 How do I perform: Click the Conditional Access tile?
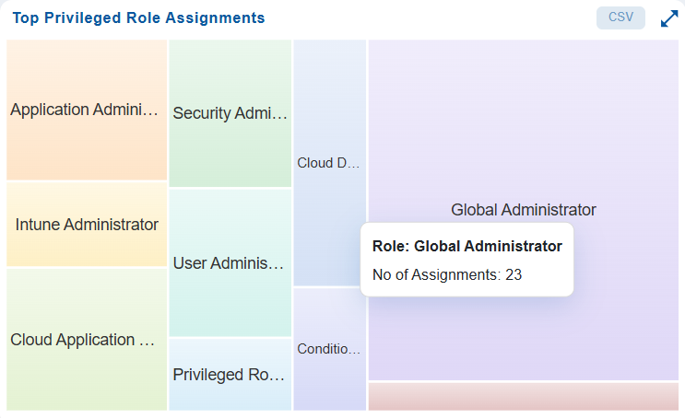click(x=329, y=349)
